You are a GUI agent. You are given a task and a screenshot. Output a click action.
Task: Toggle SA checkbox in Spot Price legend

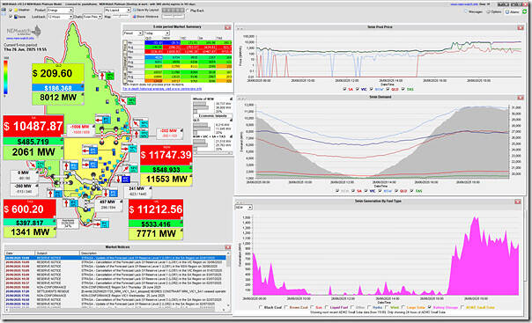pos(344,89)
